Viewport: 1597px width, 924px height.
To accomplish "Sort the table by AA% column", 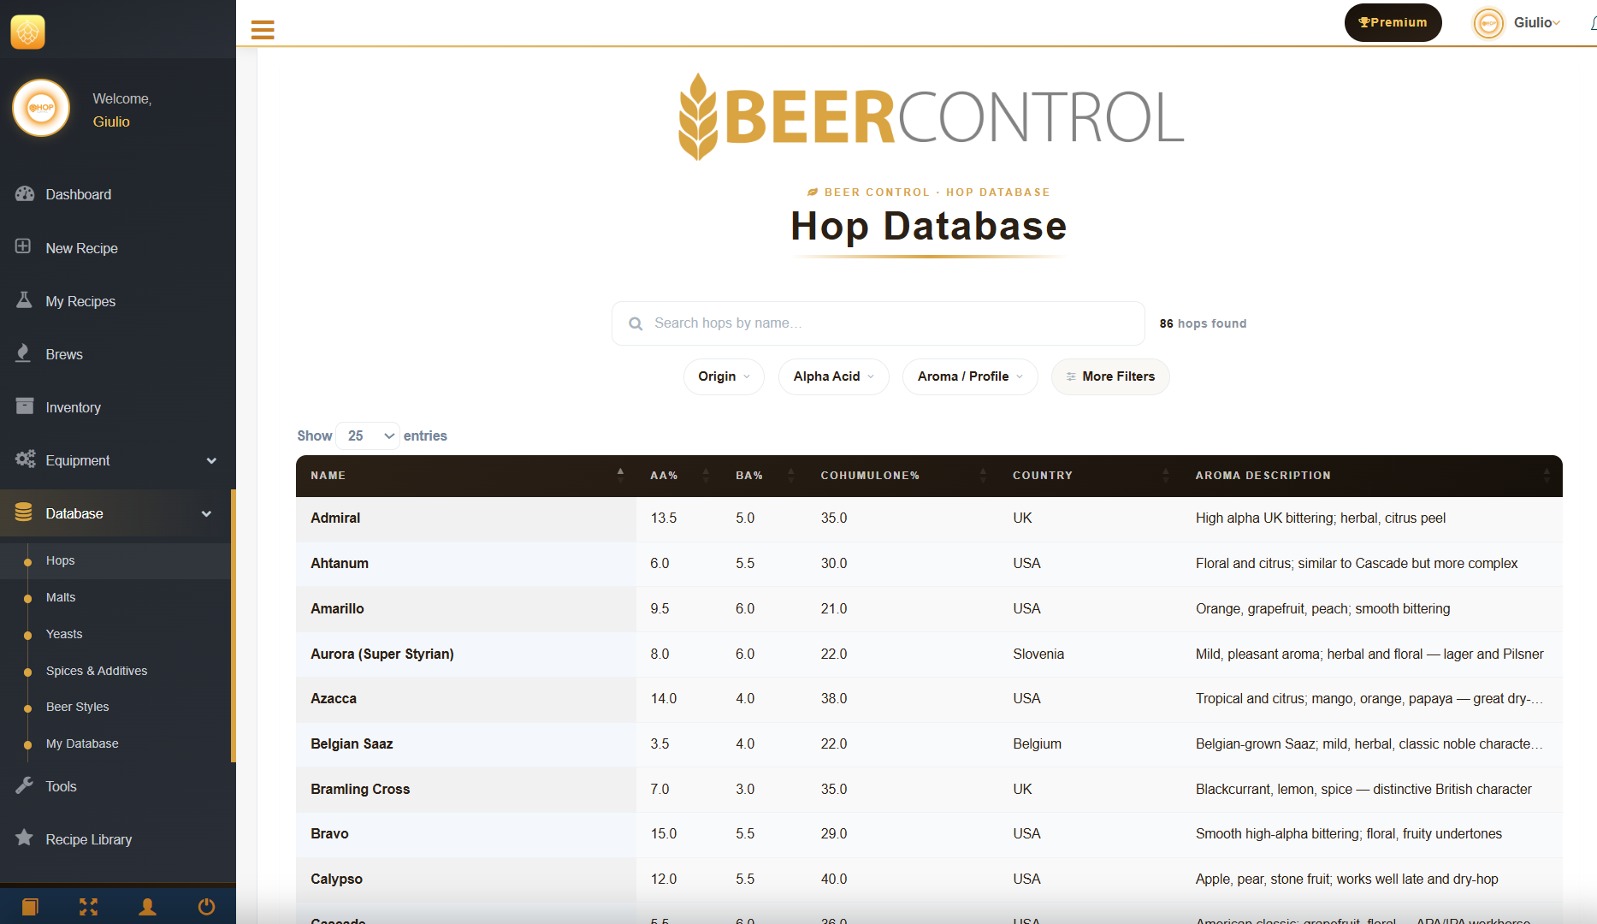I will pyautogui.click(x=678, y=476).
